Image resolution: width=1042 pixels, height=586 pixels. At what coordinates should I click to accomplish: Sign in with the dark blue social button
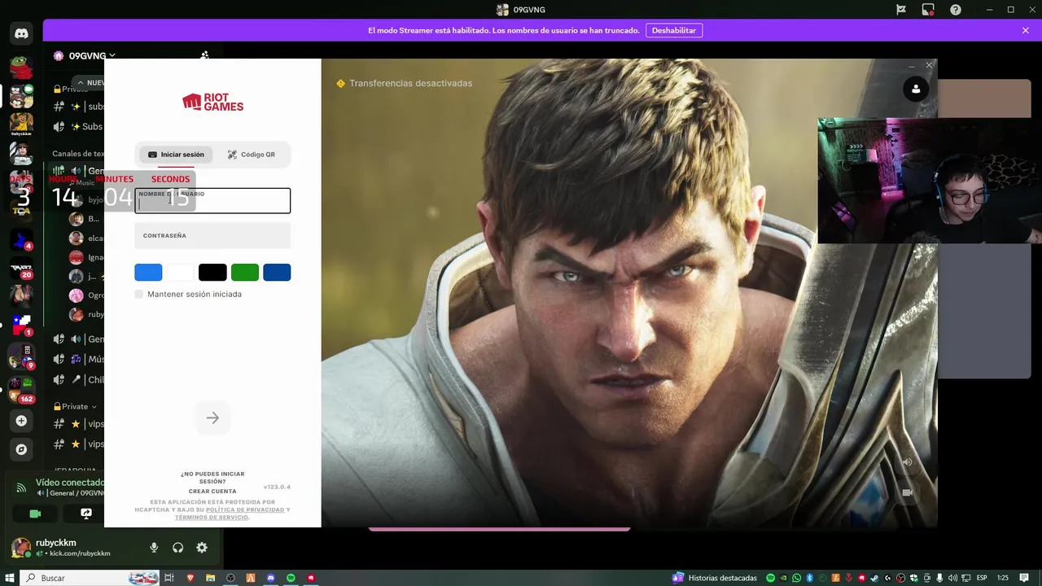(x=277, y=273)
